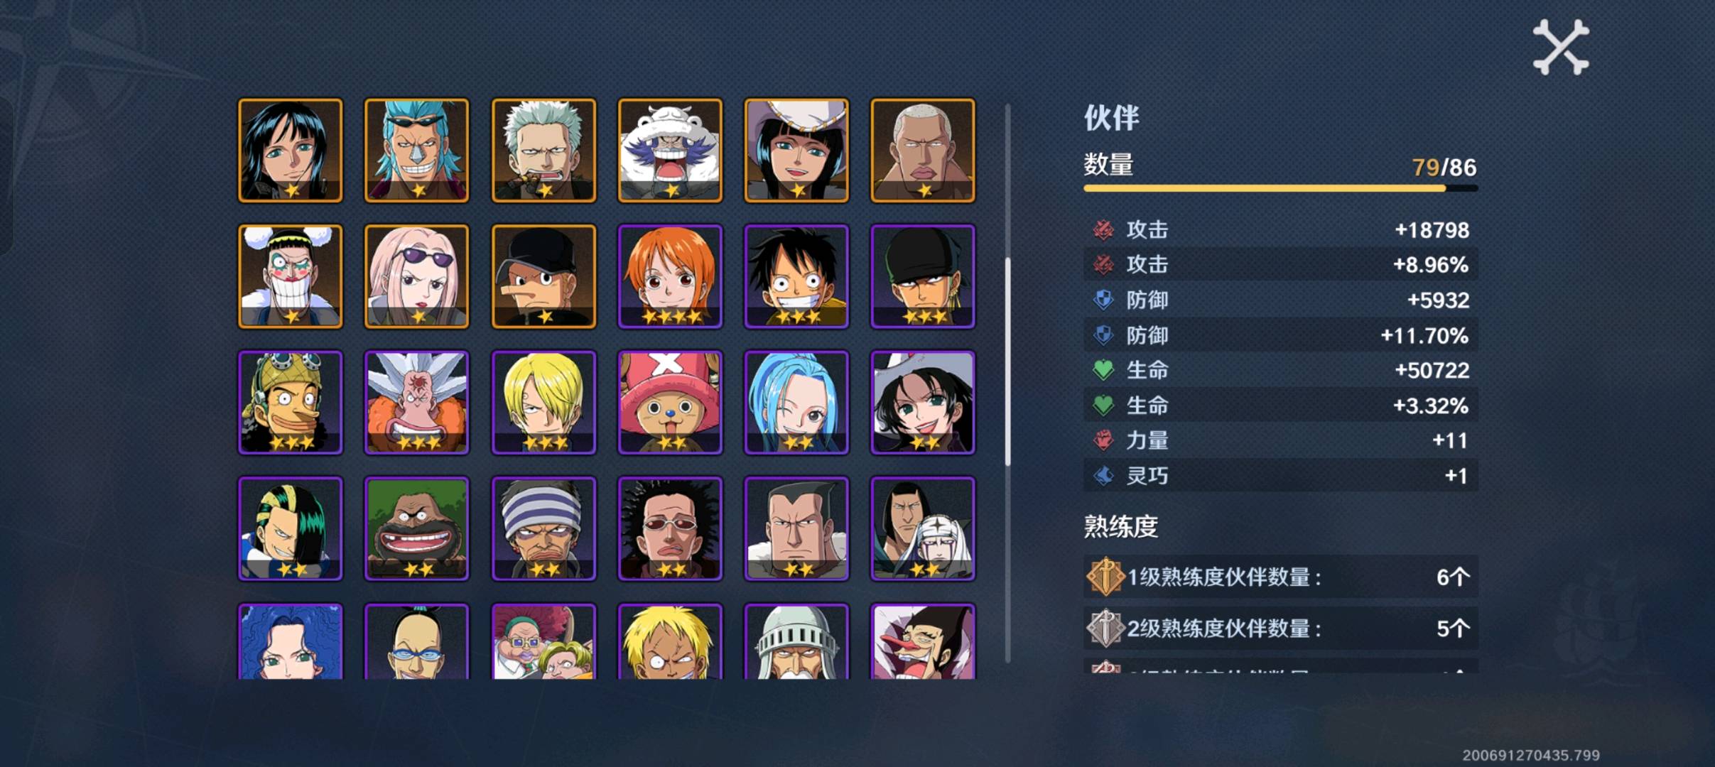Select blond Sanji three-star portrait
The height and width of the screenshot is (767, 1715).
coord(543,403)
